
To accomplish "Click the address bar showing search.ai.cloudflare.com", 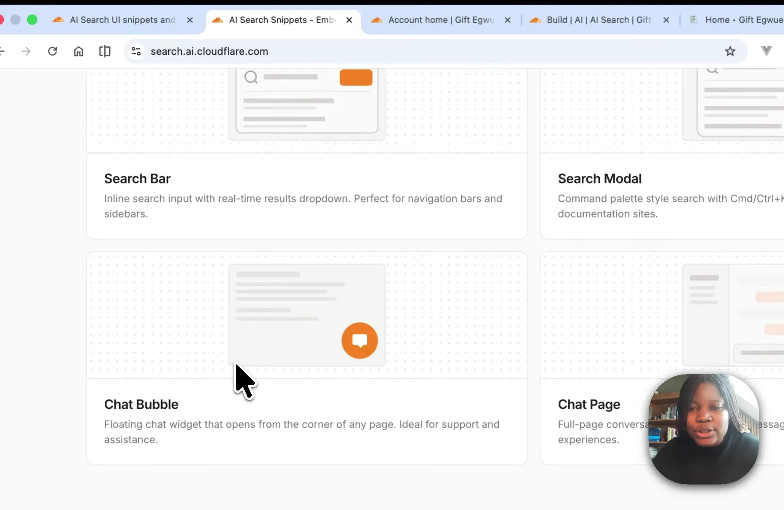I will tap(209, 51).
